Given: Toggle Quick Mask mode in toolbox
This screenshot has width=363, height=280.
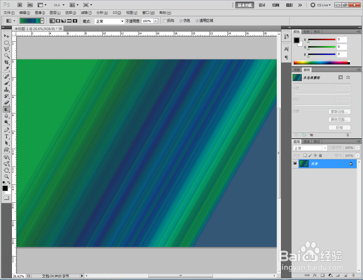Looking at the screenshot, I should pos(7,198).
